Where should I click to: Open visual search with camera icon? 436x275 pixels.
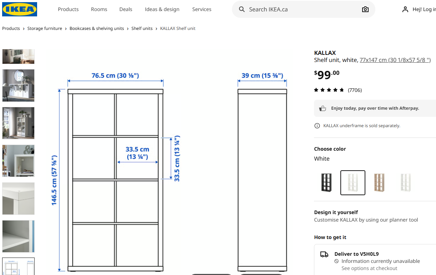click(x=365, y=9)
